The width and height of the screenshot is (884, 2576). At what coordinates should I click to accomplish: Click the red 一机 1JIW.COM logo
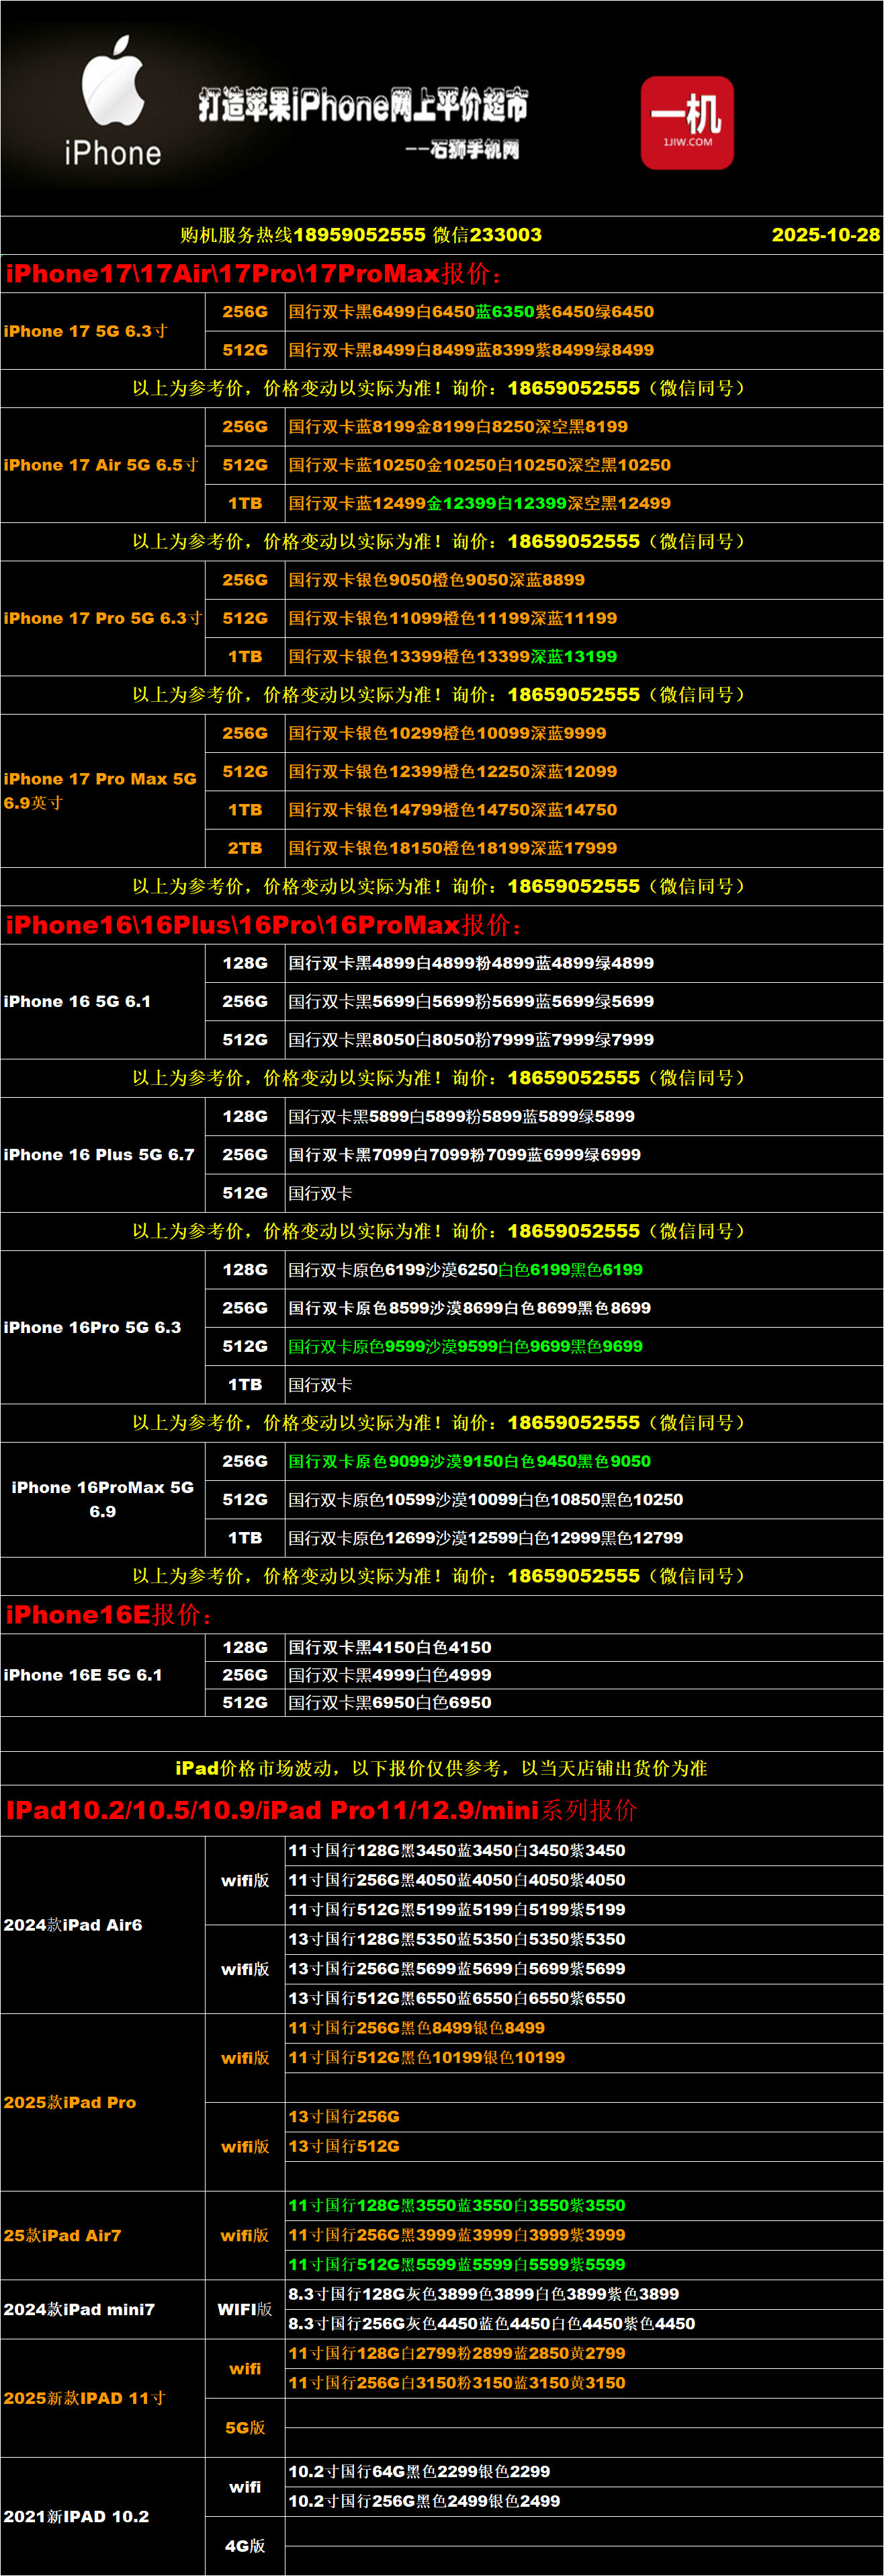(687, 122)
